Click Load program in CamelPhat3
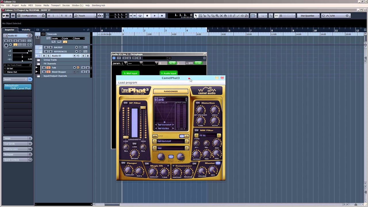The width and height of the screenshot is (368, 207). point(128,83)
